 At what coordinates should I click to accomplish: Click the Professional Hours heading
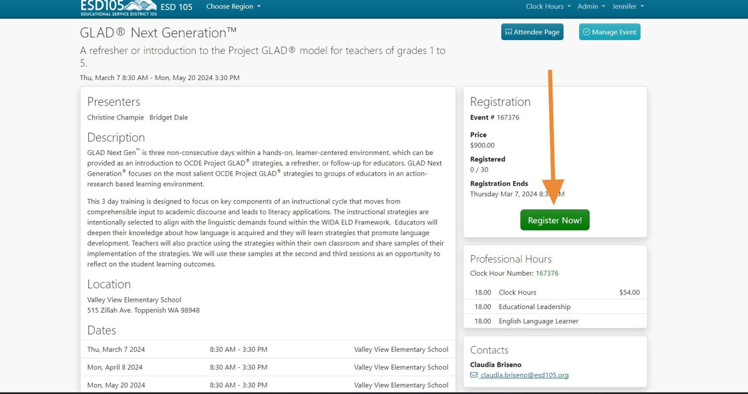pyautogui.click(x=510, y=259)
